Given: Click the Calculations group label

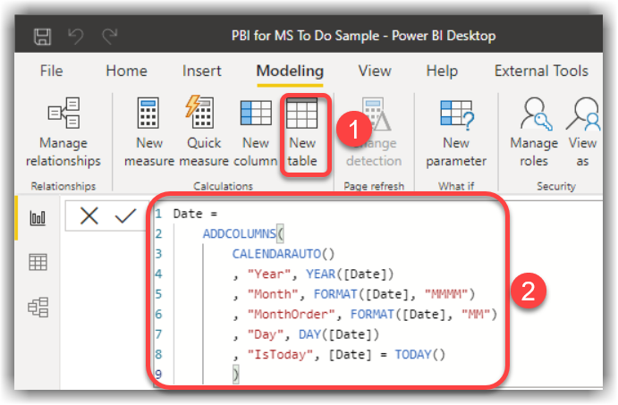Looking at the screenshot, I should [x=223, y=186].
